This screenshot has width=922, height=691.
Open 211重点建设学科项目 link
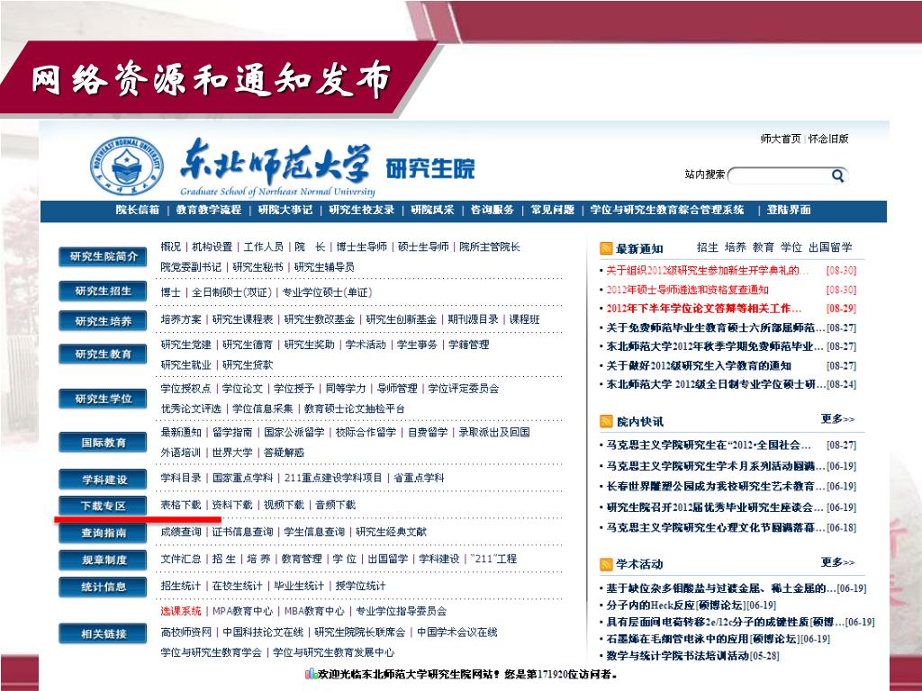(333, 478)
